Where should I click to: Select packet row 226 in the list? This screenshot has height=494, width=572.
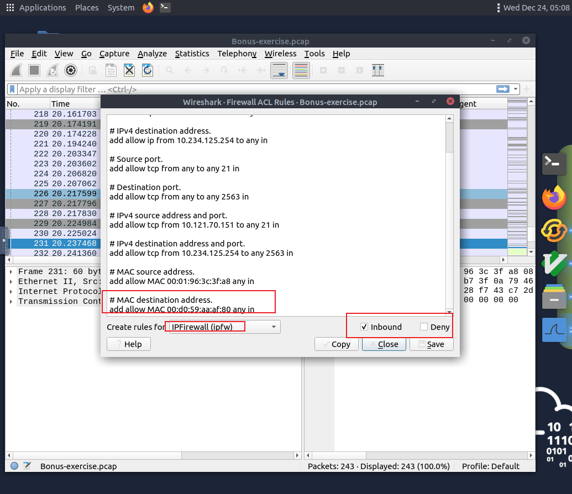tap(53, 194)
